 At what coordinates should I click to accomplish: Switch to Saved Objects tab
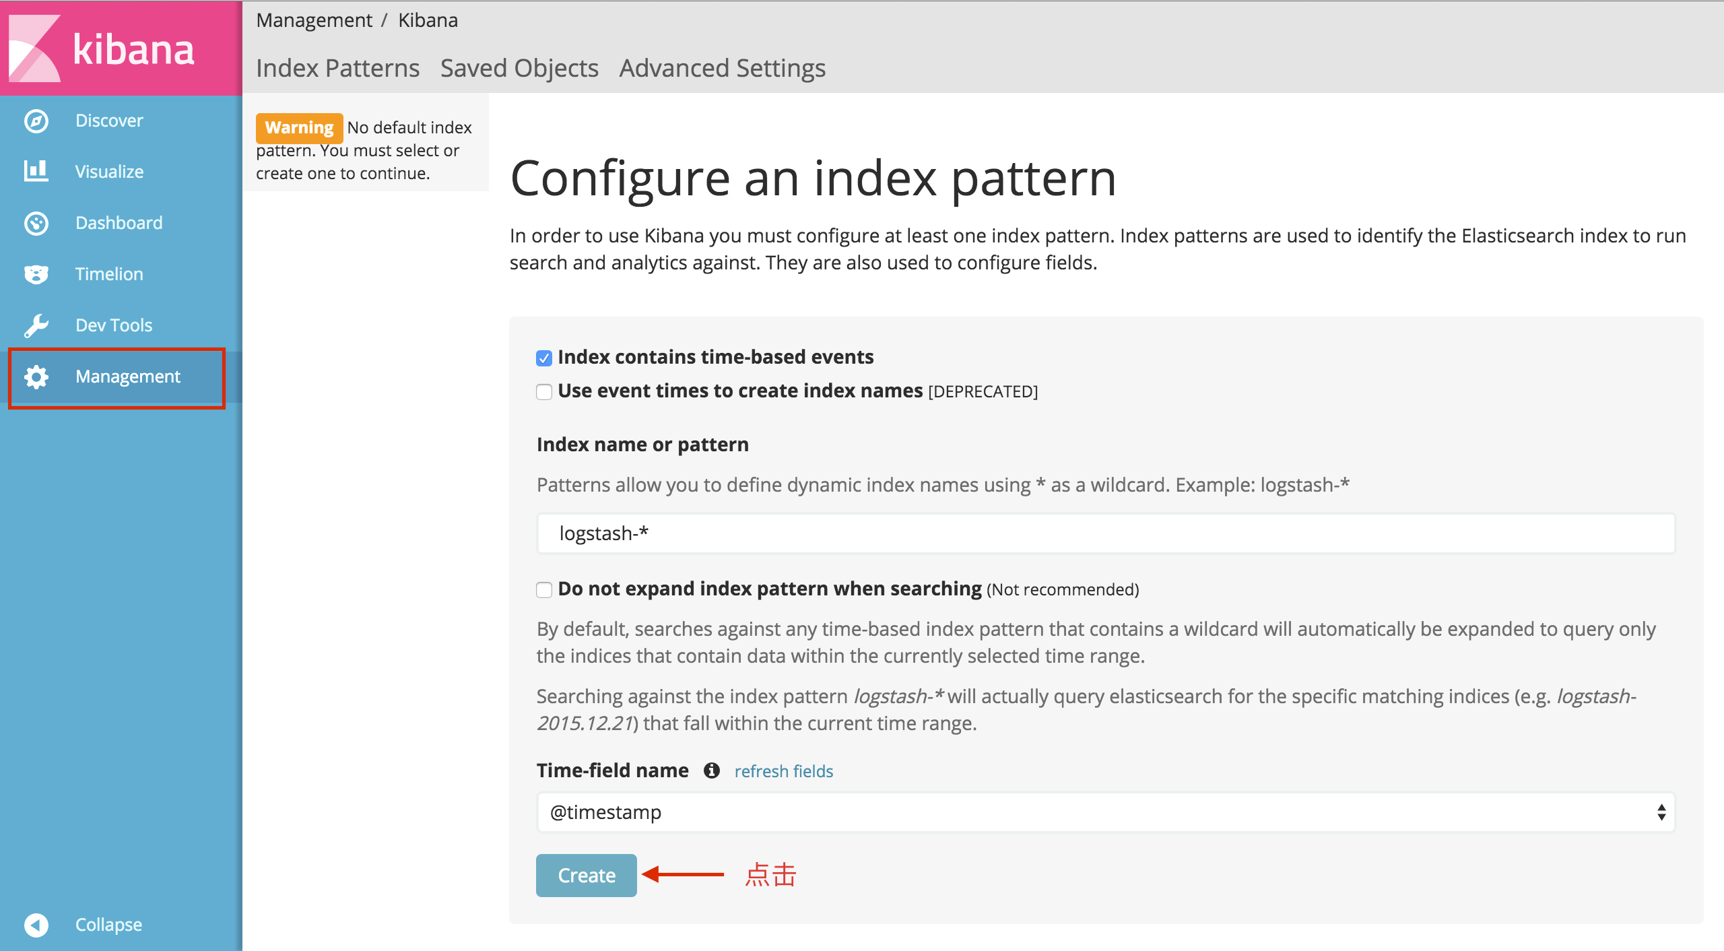click(x=515, y=68)
